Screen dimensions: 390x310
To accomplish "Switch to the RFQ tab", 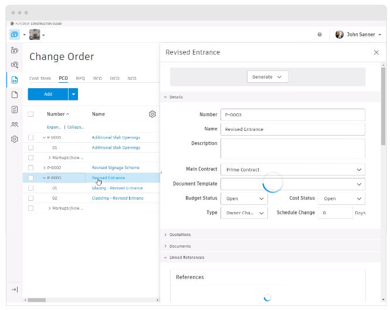I will (80, 78).
